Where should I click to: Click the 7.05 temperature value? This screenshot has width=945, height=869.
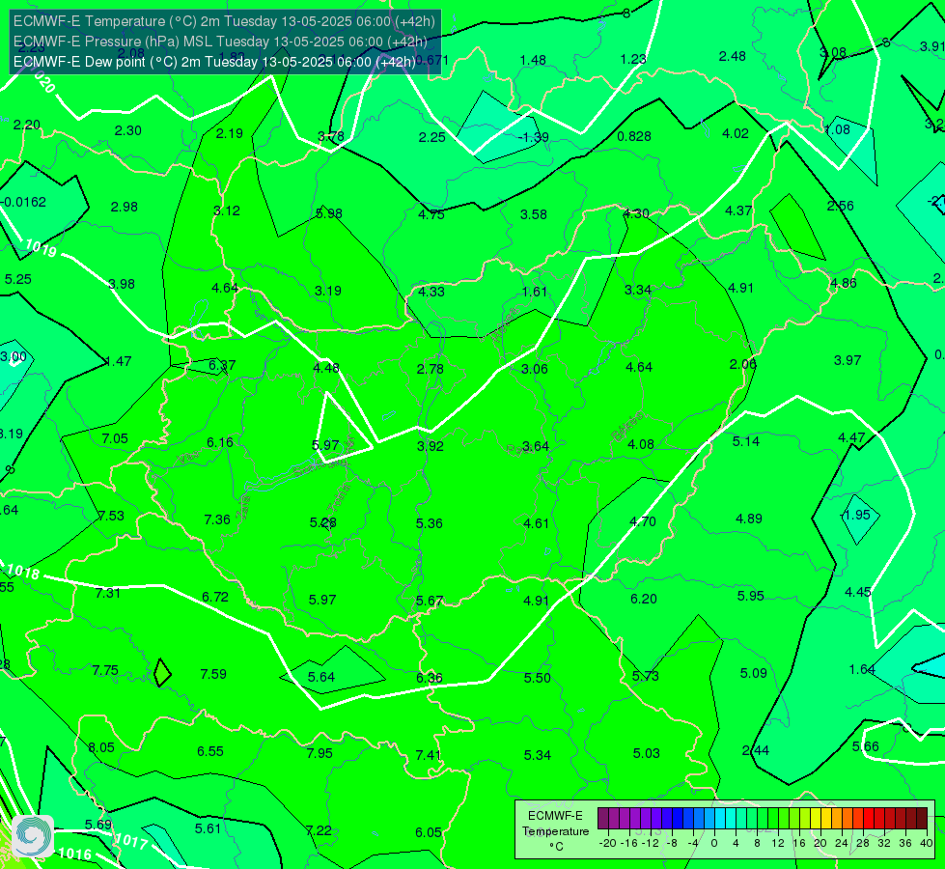coord(115,438)
